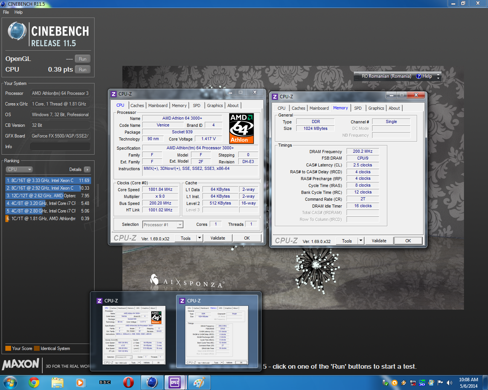Run the OpenGL benchmark
The height and width of the screenshot is (390, 488).
pos(83,59)
